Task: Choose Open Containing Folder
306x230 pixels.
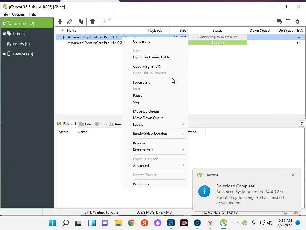Action: [155, 57]
